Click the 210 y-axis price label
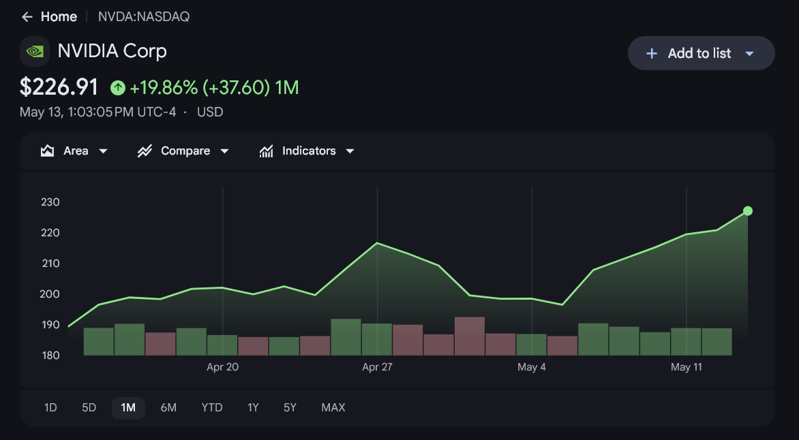This screenshot has width=799, height=440. (x=50, y=264)
